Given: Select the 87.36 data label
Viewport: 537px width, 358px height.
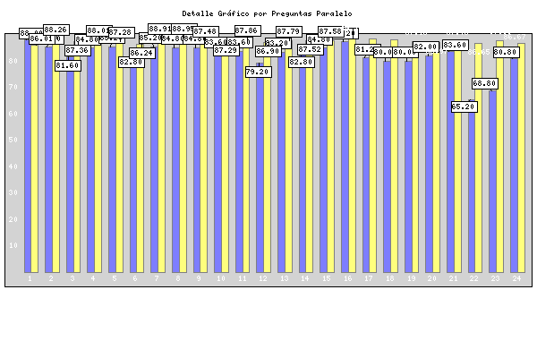Looking at the screenshot, I should (x=78, y=50).
